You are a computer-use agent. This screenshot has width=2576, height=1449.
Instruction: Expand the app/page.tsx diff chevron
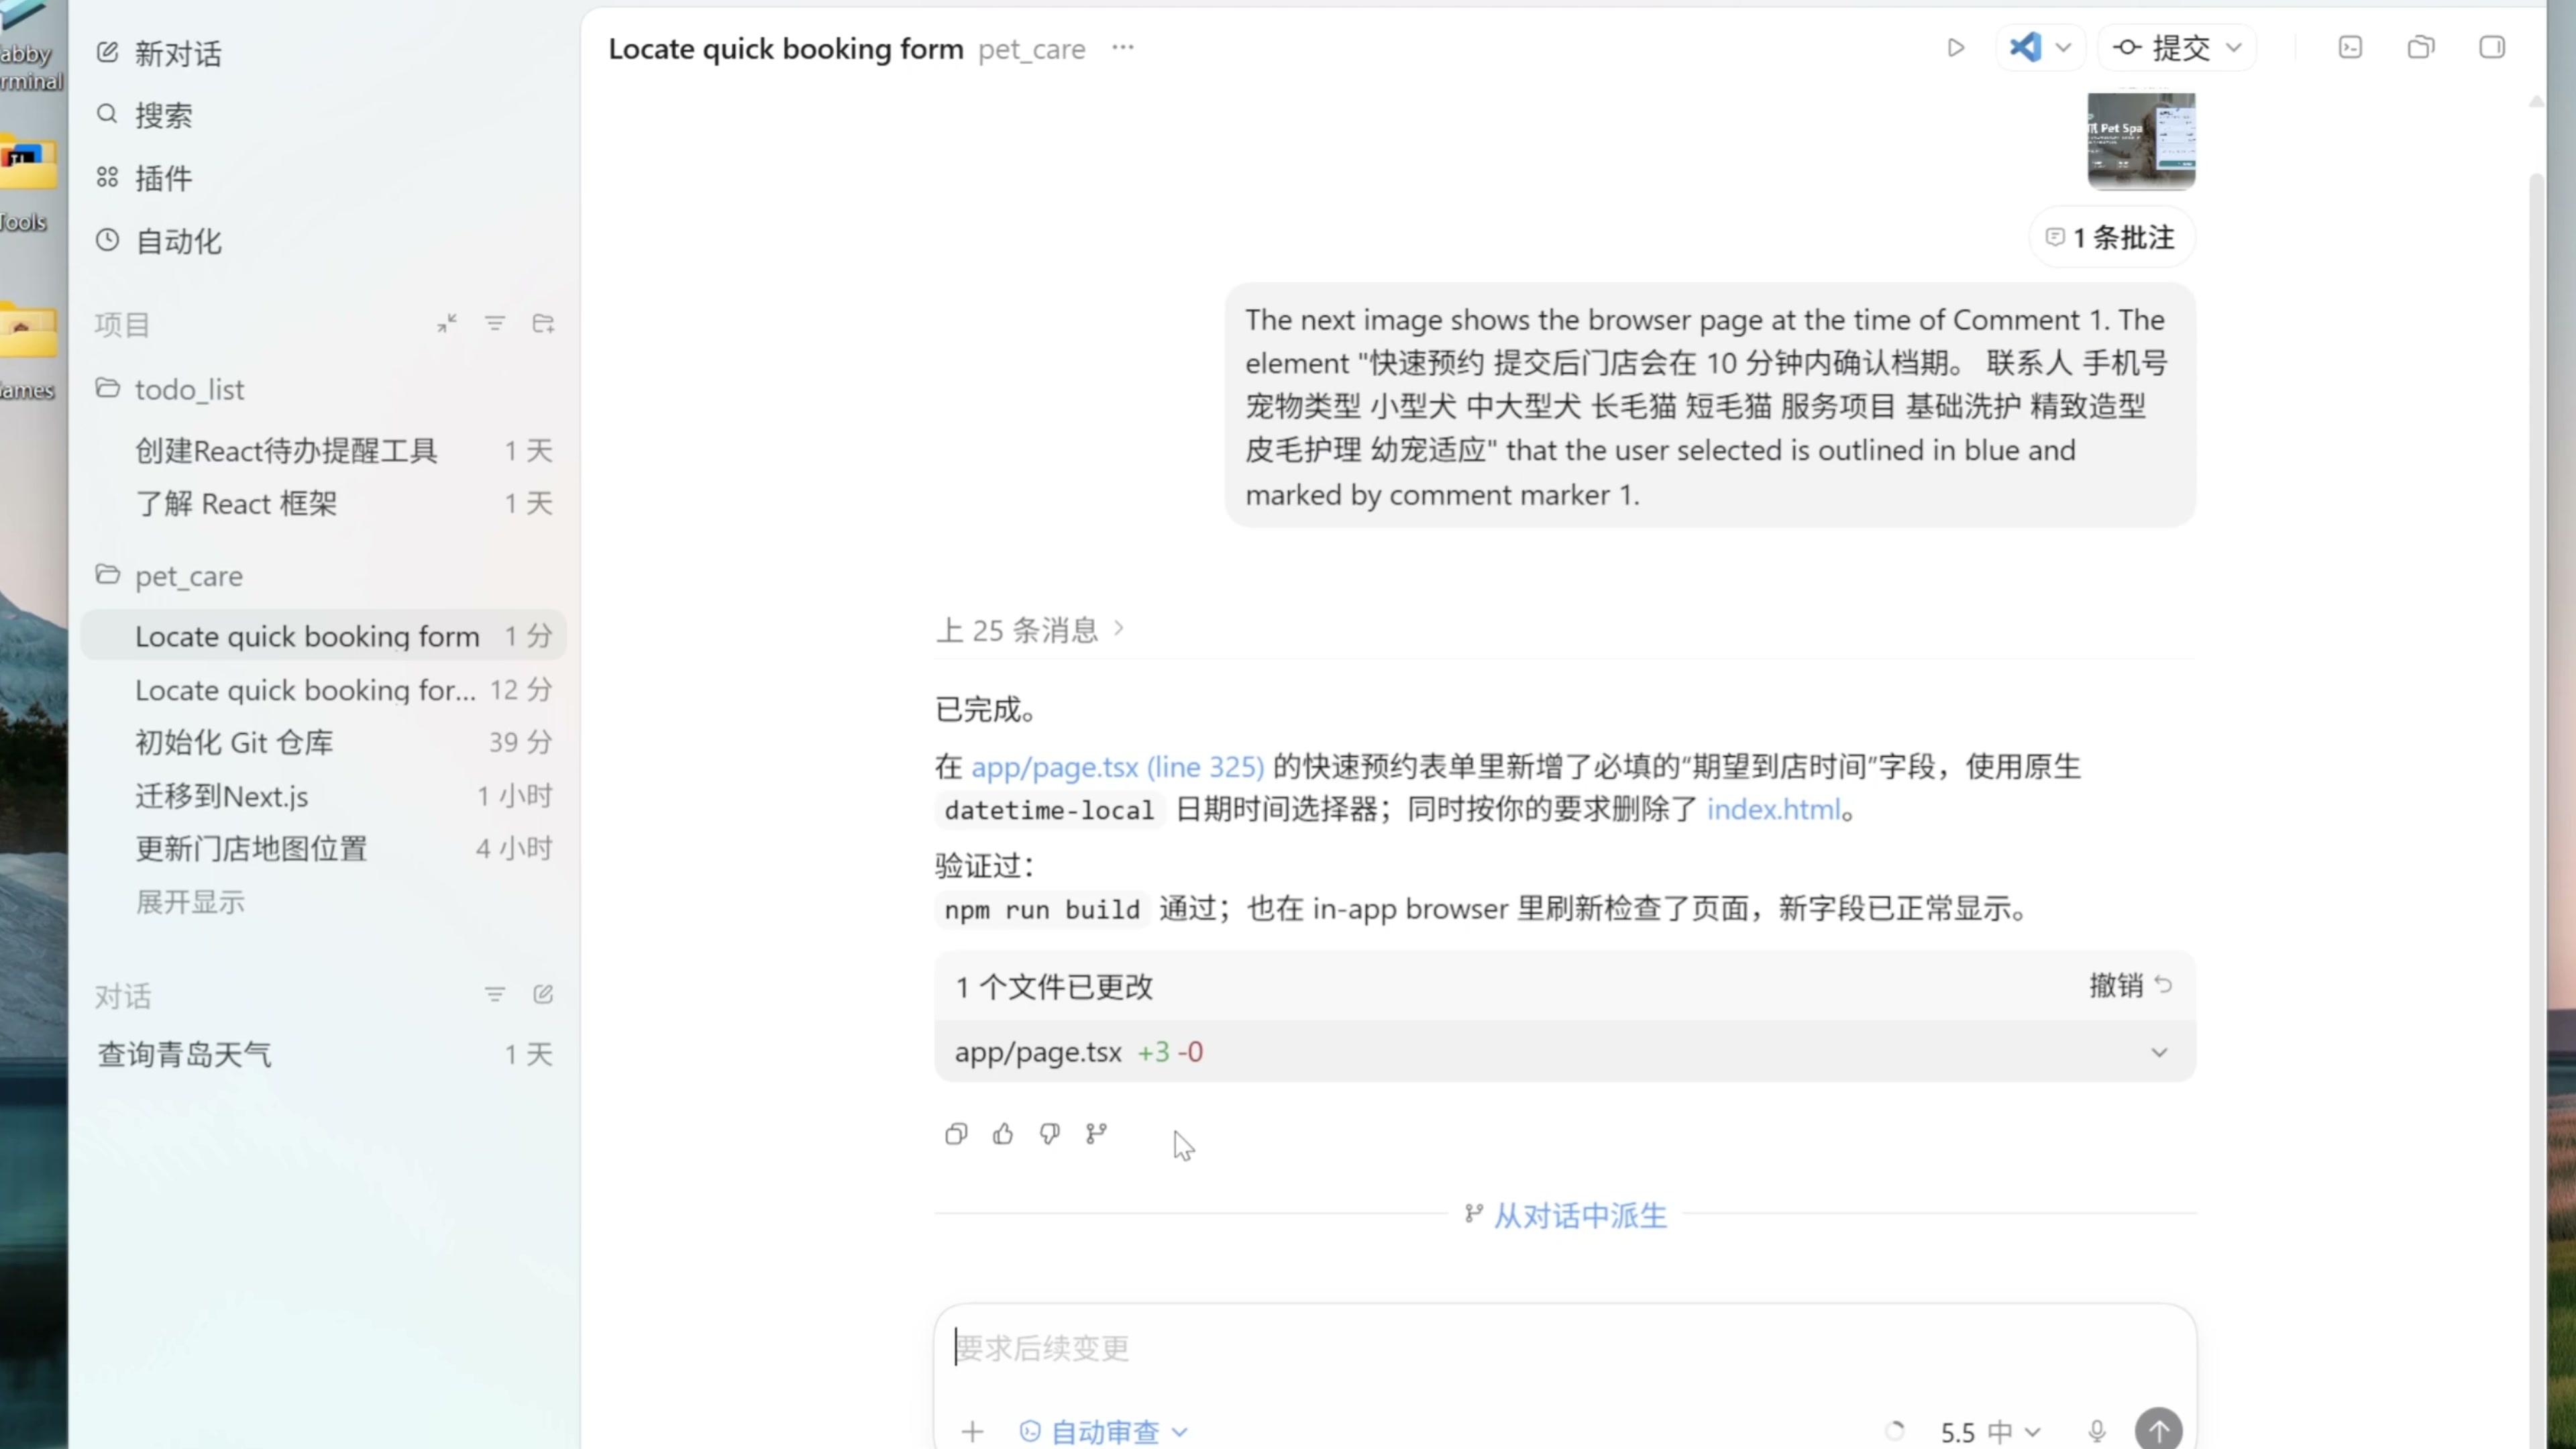pos(2159,1052)
